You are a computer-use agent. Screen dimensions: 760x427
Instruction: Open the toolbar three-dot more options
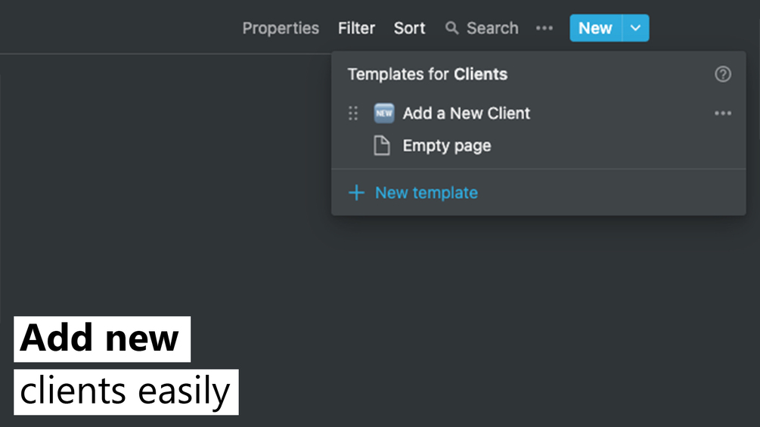[x=544, y=28]
